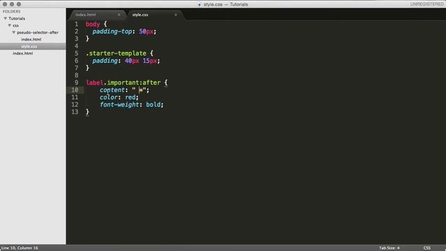Image resolution: width=446 pixels, height=251 pixels.
Task: Select the css folder label
Action: click(x=15, y=25)
